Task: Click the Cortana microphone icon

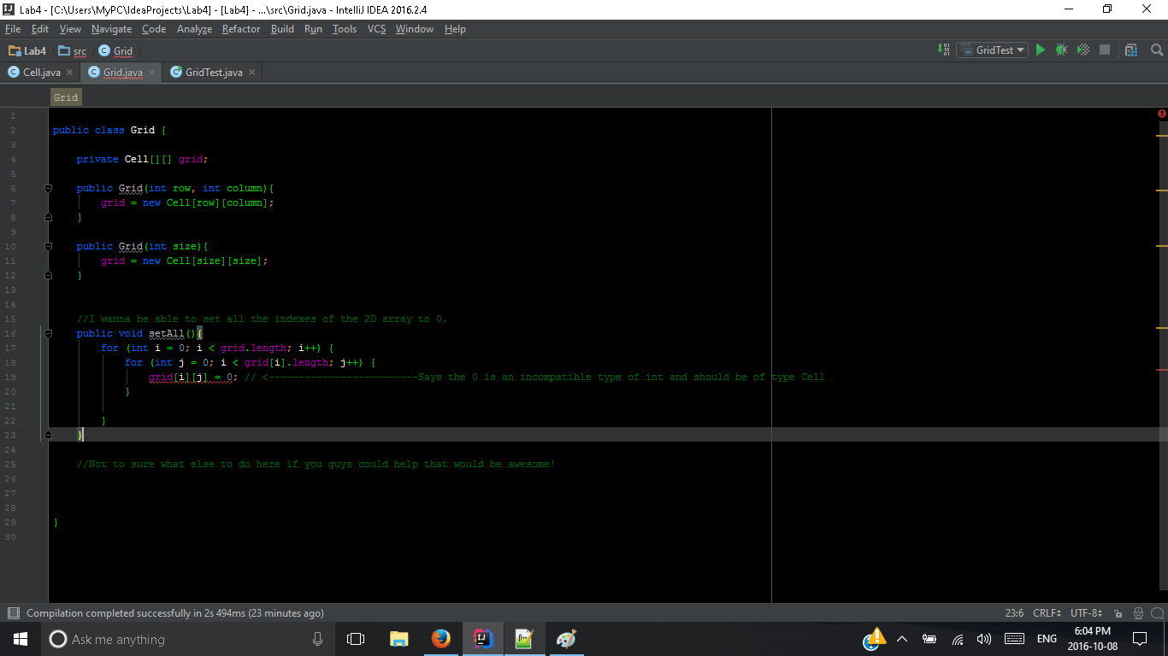Action: [318, 639]
